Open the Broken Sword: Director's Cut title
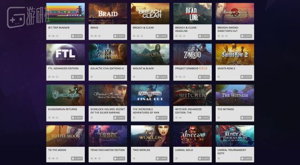 [x=228, y=29]
